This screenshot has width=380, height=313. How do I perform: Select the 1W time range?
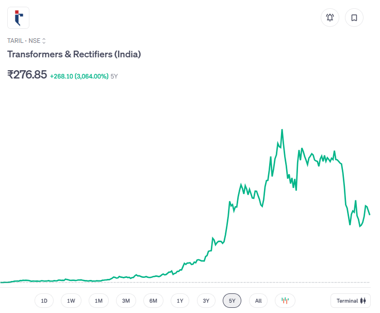pyautogui.click(x=71, y=301)
